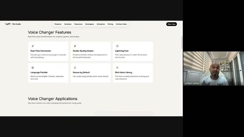Screen dimensions: 244x137
Task: Click the Rich Voice Library card title
Action: click(x=123, y=72)
